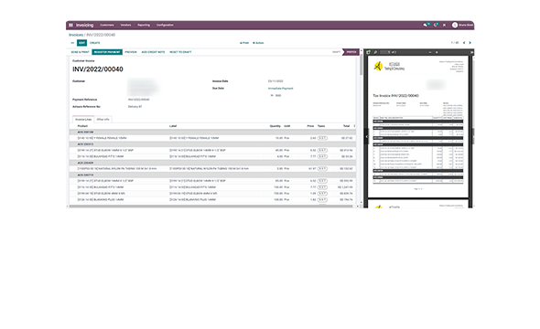Click tax tag on Y FEMALE row
540x329 pixels.
point(322,138)
